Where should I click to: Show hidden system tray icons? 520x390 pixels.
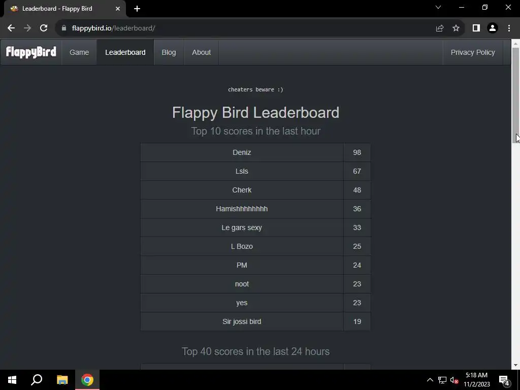430,380
